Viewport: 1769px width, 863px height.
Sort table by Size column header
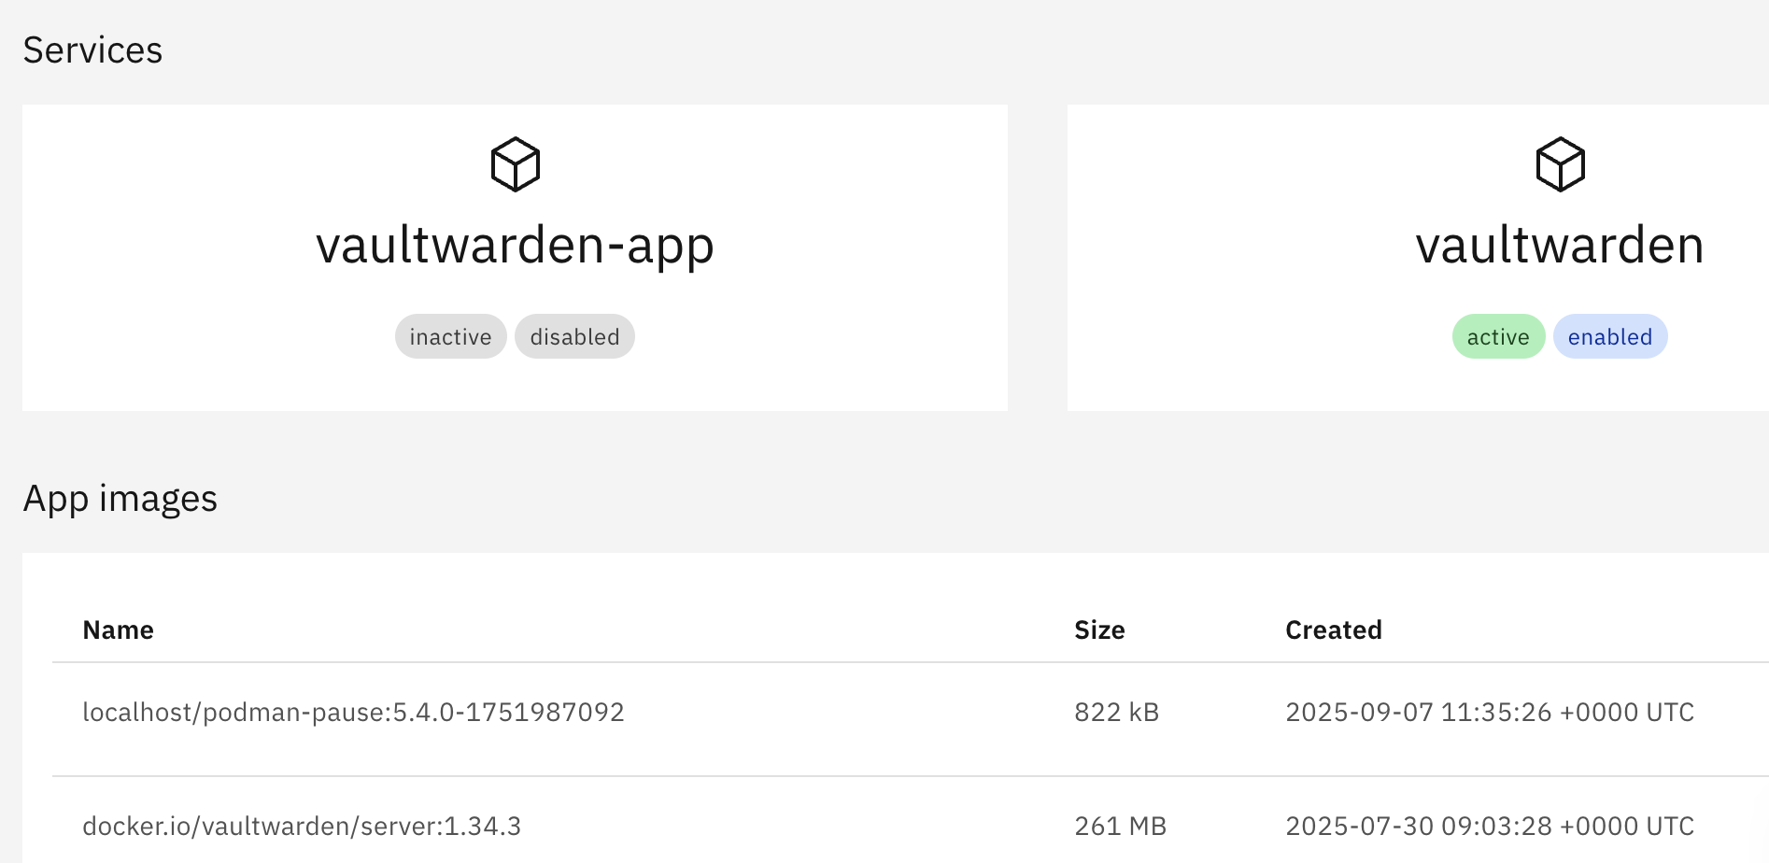(1099, 630)
